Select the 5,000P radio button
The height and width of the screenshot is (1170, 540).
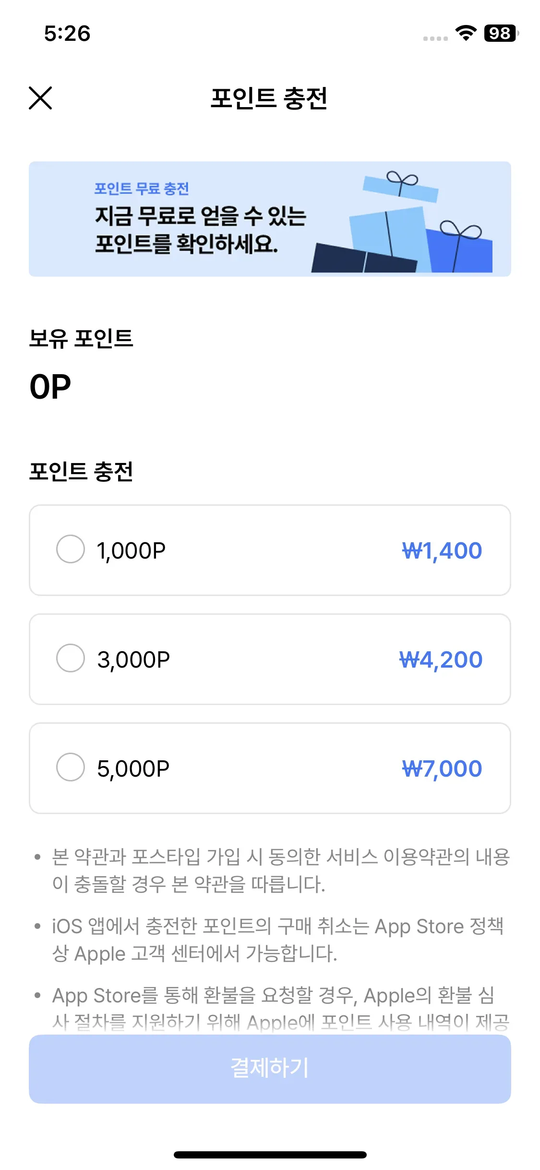[x=71, y=767]
